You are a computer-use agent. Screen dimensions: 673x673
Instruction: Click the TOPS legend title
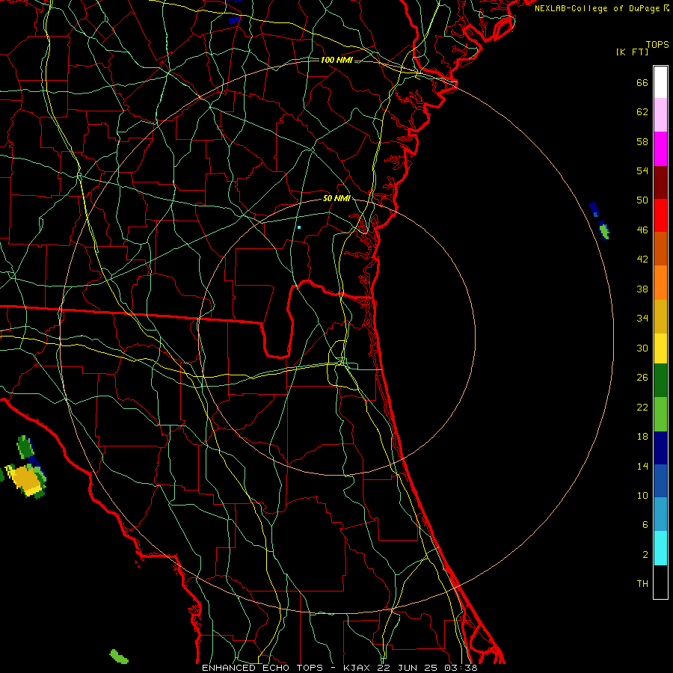pyautogui.click(x=657, y=45)
